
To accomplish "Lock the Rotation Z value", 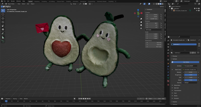I will (161, 27).
